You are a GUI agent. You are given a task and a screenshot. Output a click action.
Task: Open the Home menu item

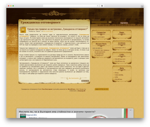(x=34, y=18)
